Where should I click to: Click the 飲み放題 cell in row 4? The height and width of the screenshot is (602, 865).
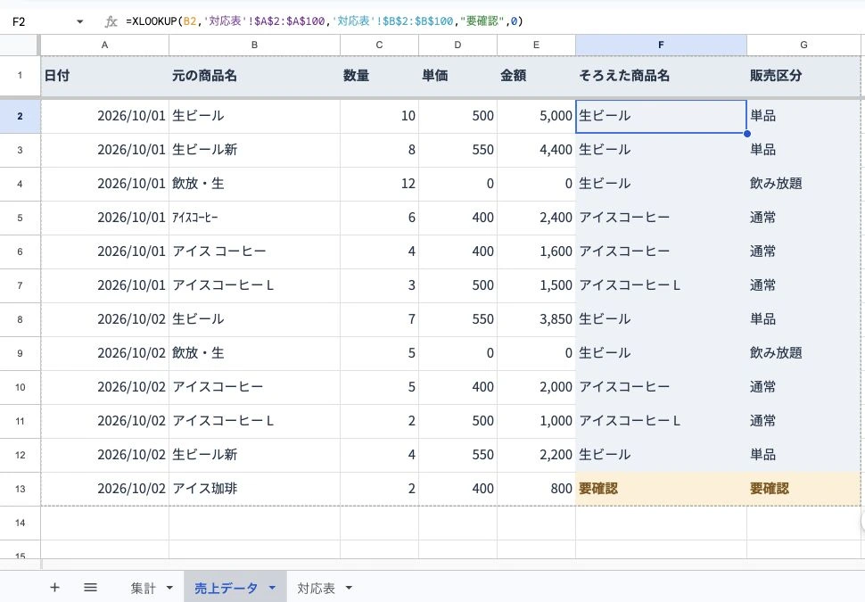click(x=803, y=184)
